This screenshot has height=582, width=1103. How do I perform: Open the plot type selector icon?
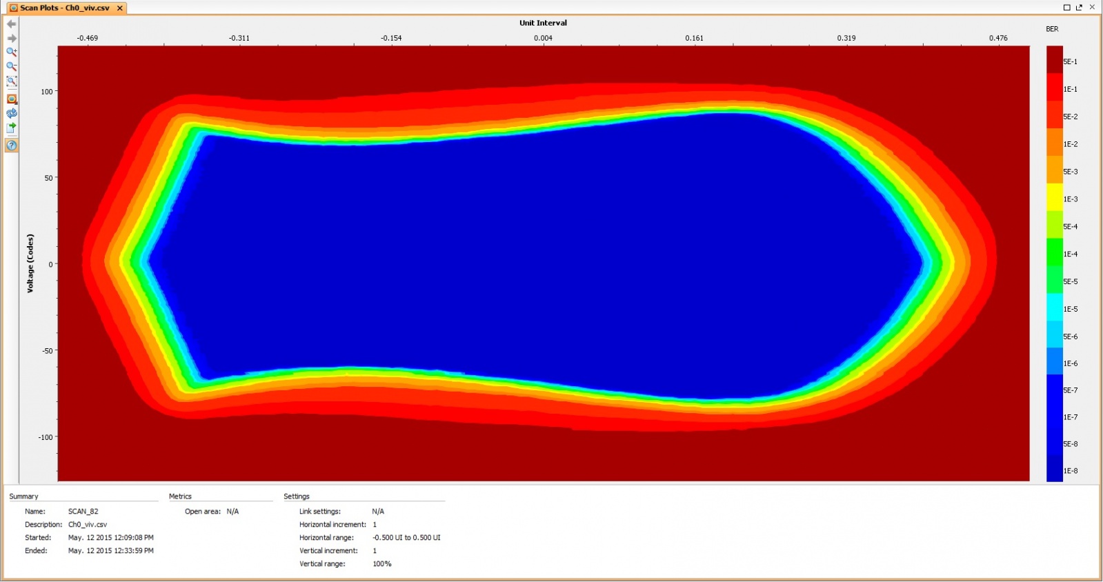12,99
